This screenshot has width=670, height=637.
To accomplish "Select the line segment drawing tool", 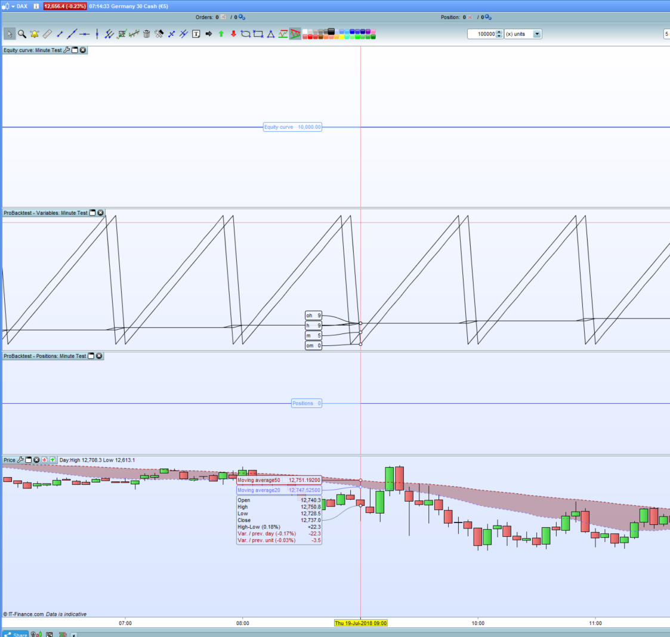I will pos(60,34).
